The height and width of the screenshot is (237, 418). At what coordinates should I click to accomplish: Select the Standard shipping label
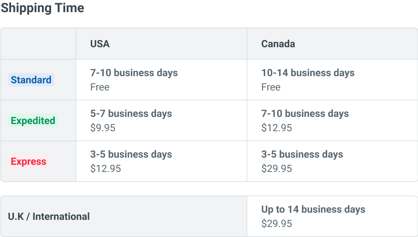(31, 80)
